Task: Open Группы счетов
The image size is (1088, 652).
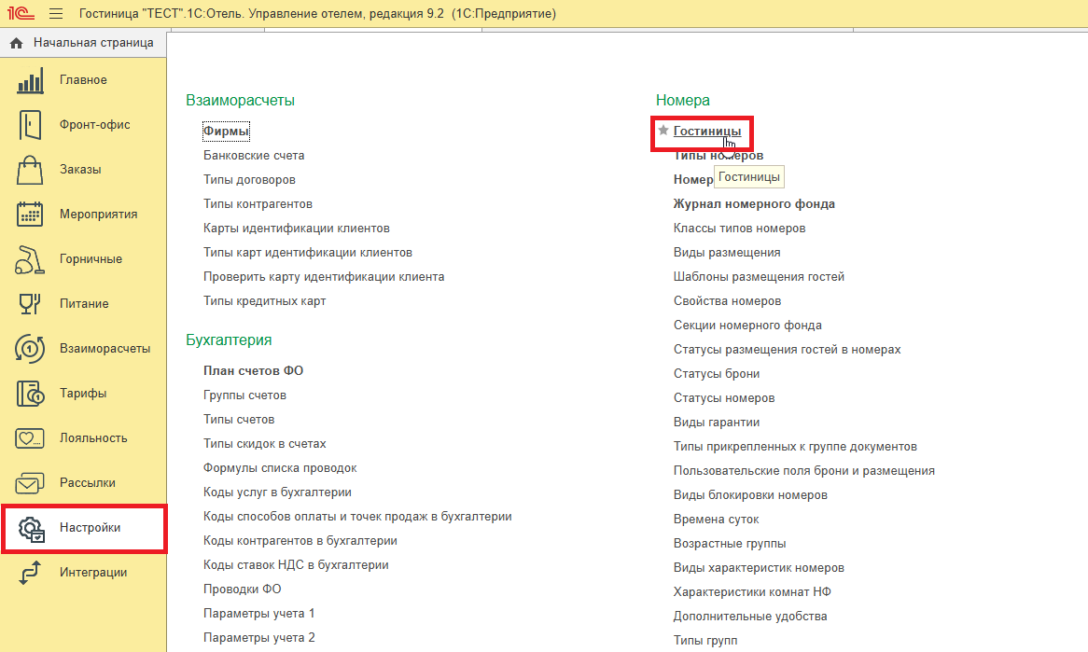Action: click(x=244, y=395)
